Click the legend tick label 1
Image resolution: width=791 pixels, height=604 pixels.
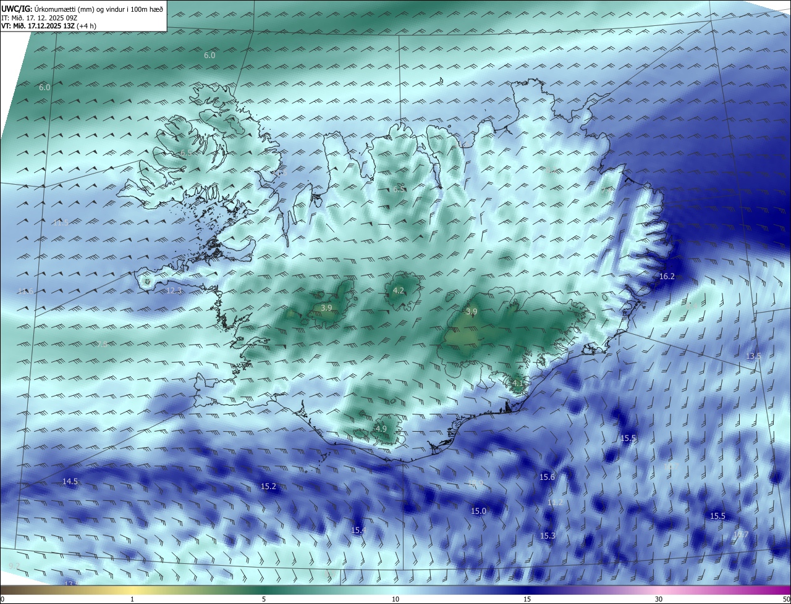point(132,599)
